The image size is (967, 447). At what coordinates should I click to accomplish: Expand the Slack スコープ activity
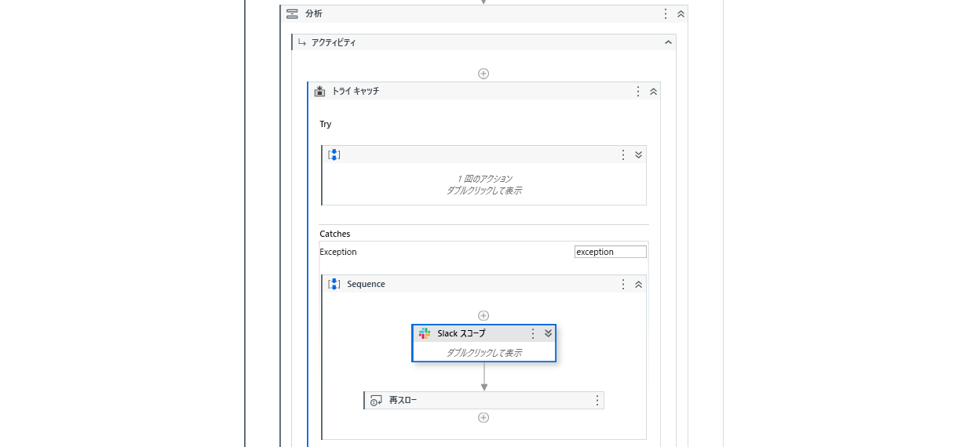coord(548,333)
